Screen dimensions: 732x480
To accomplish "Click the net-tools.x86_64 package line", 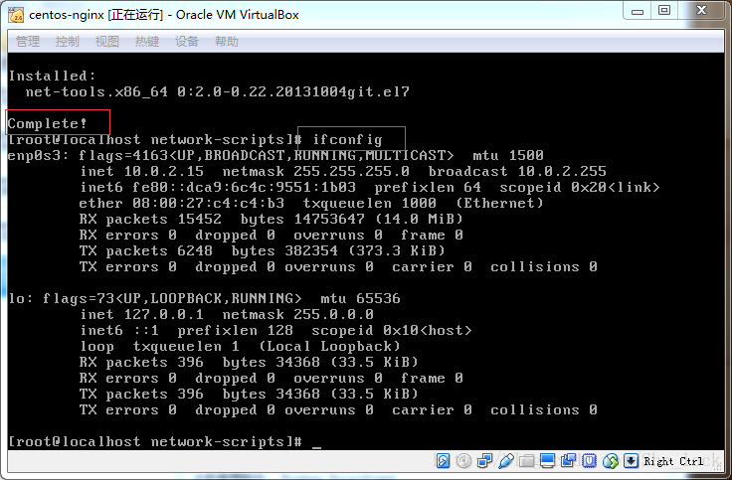I will coord(217,91).
